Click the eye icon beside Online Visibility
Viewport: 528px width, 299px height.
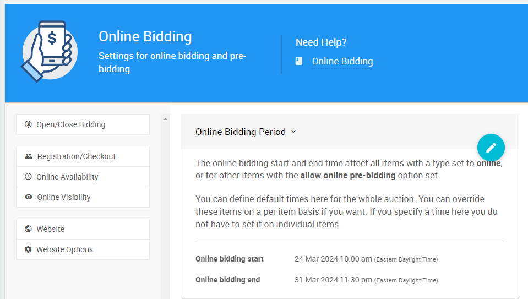pyautogui.click(x=29, y=197)
